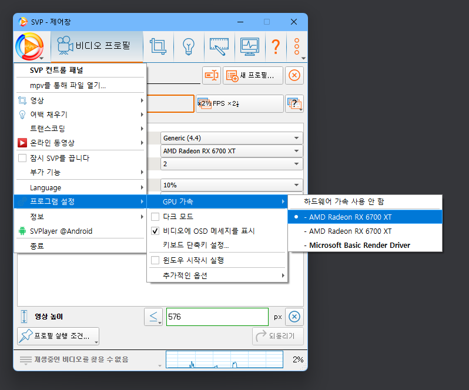The height and width of the screenshot is (390, 469).
Task: Expand the 추가적인 옵션 submenu
Action: pyautogui.click(x=217, y=275)
